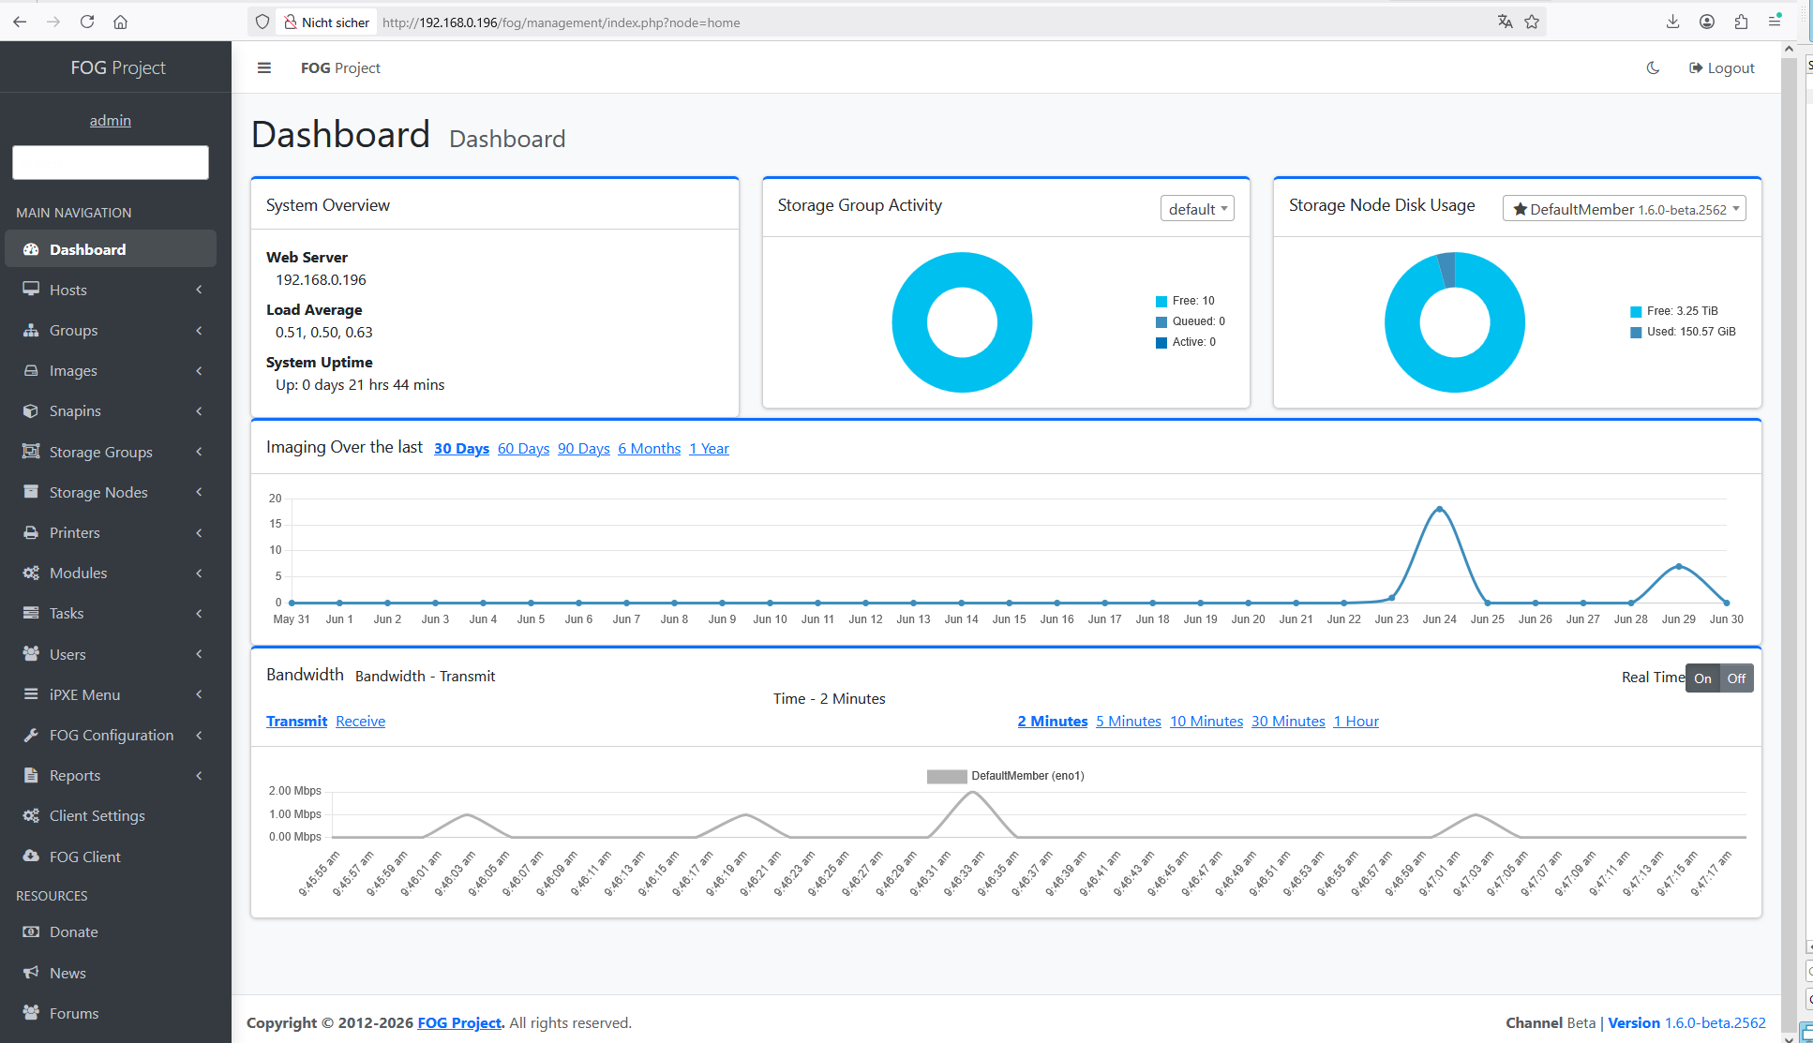Click the Dashboard gauge icon in sidebar
The height and width of the screenshot is (1043, 1813).
click(31, 249)
